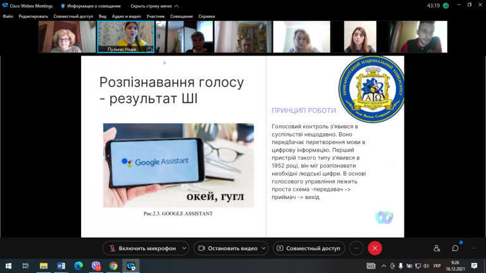
Task: Toggle camera with Остановить видео
Action: (228, 248)
